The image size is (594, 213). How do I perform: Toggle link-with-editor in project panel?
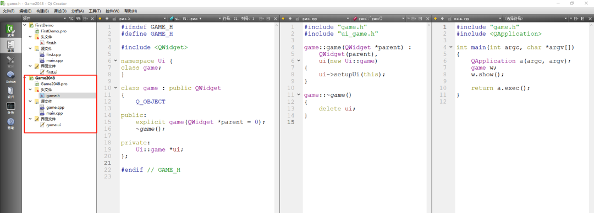(x=78, y=18)
